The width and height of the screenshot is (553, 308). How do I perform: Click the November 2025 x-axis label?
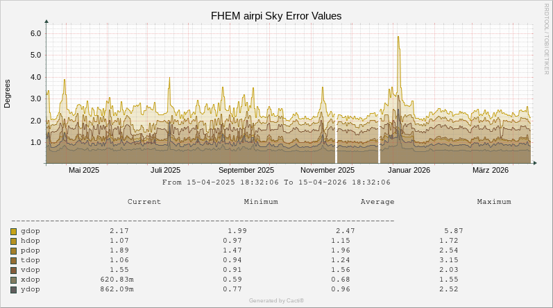[x=327, y=170]
